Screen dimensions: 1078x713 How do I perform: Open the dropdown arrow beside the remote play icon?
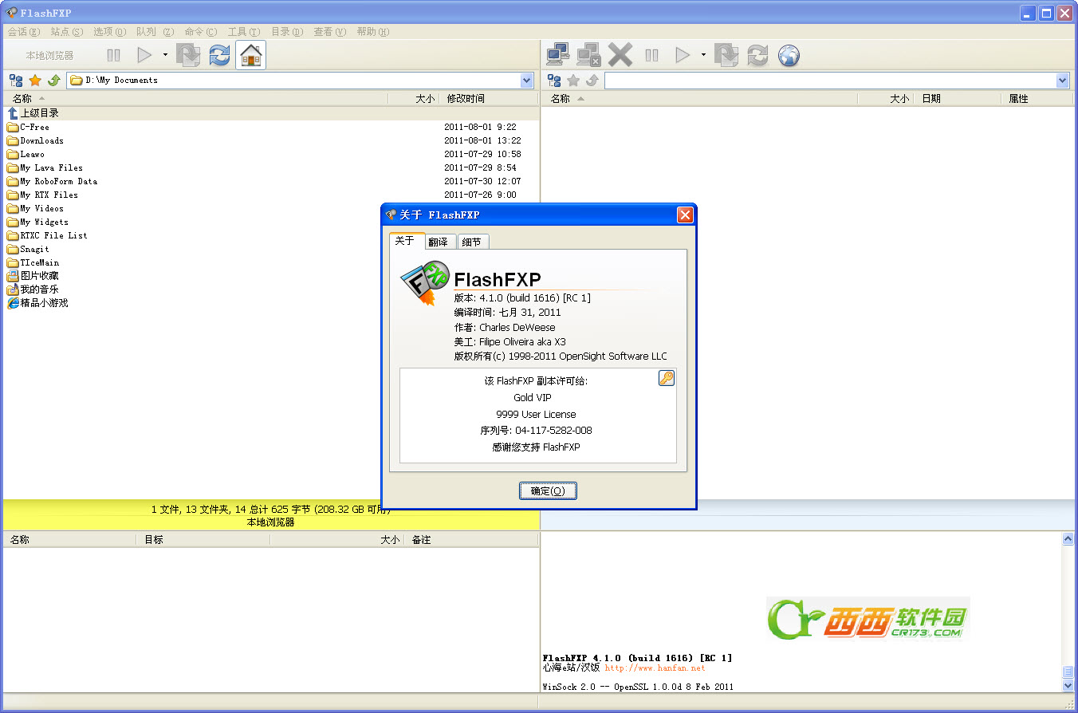pos(703,55)
